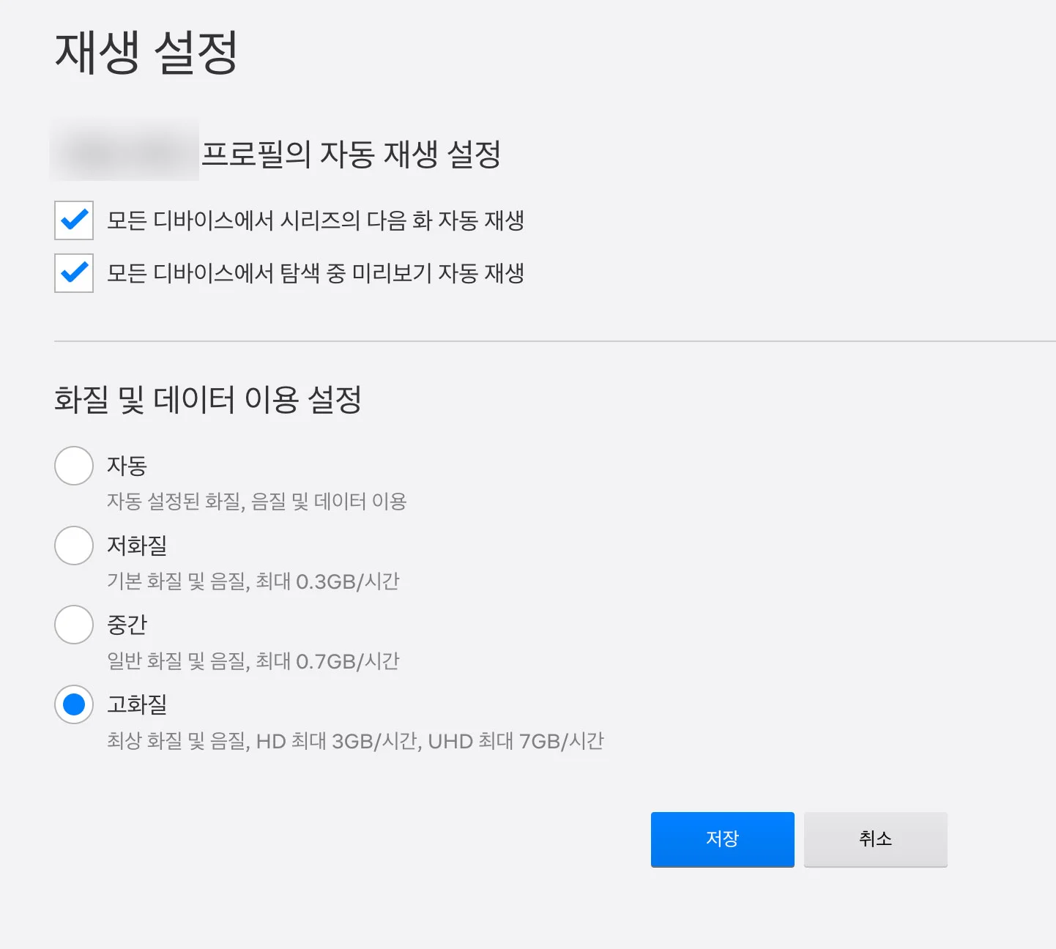Click label '모든 디바이스에서 시리즈의 다음 화 자동 재생'
This screenshot has width=1056, height=949.
(x=316, y=220)
